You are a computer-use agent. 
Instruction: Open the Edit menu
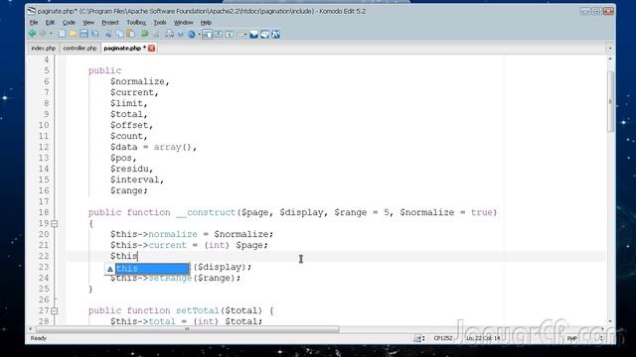click(x=50, y=22)
